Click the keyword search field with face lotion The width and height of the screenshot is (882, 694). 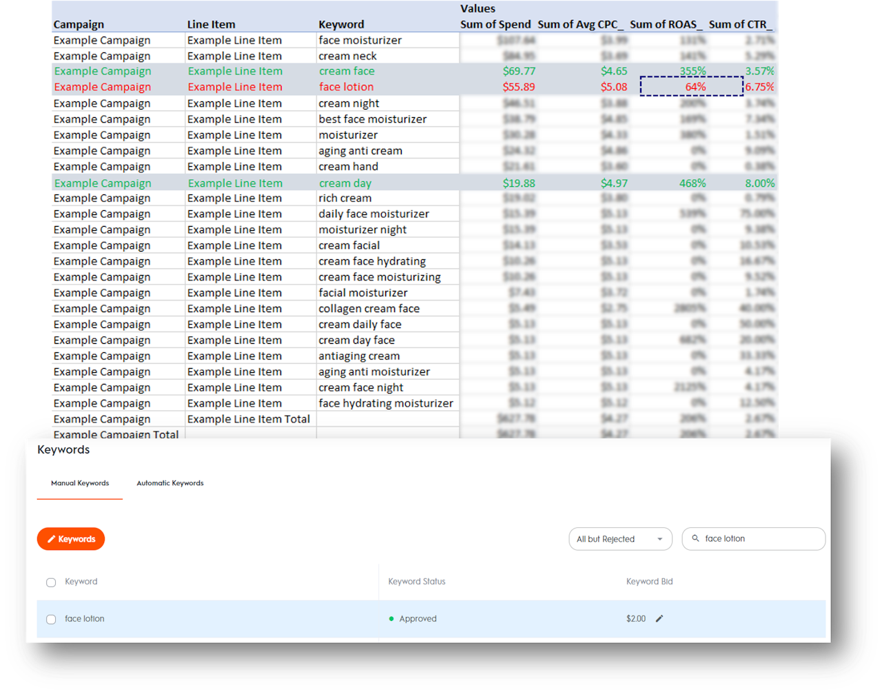758,539
